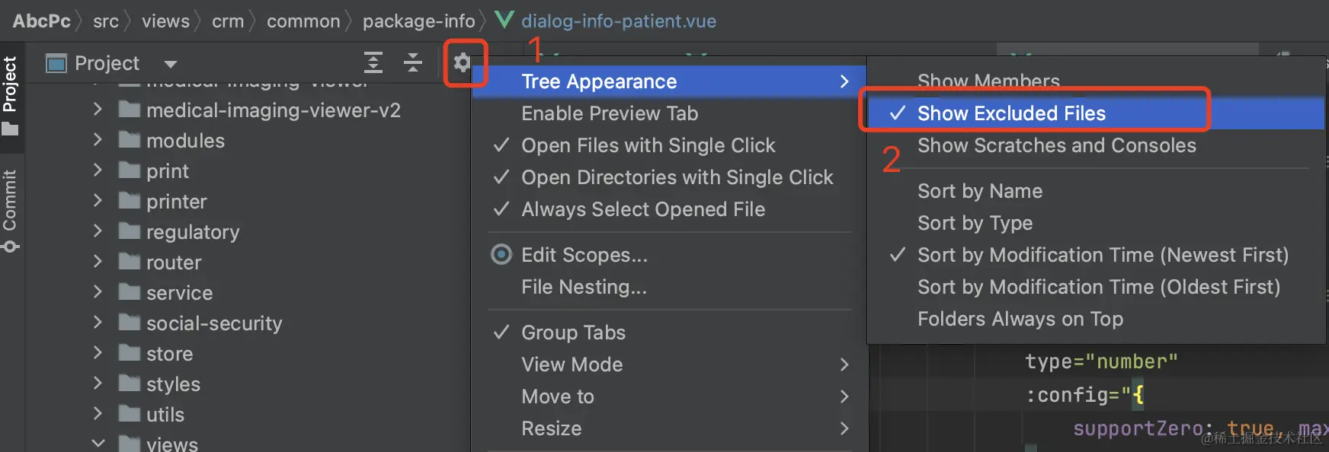Select Sort by Name
This screenshot has width=1329, height=452.
(980, 191)
